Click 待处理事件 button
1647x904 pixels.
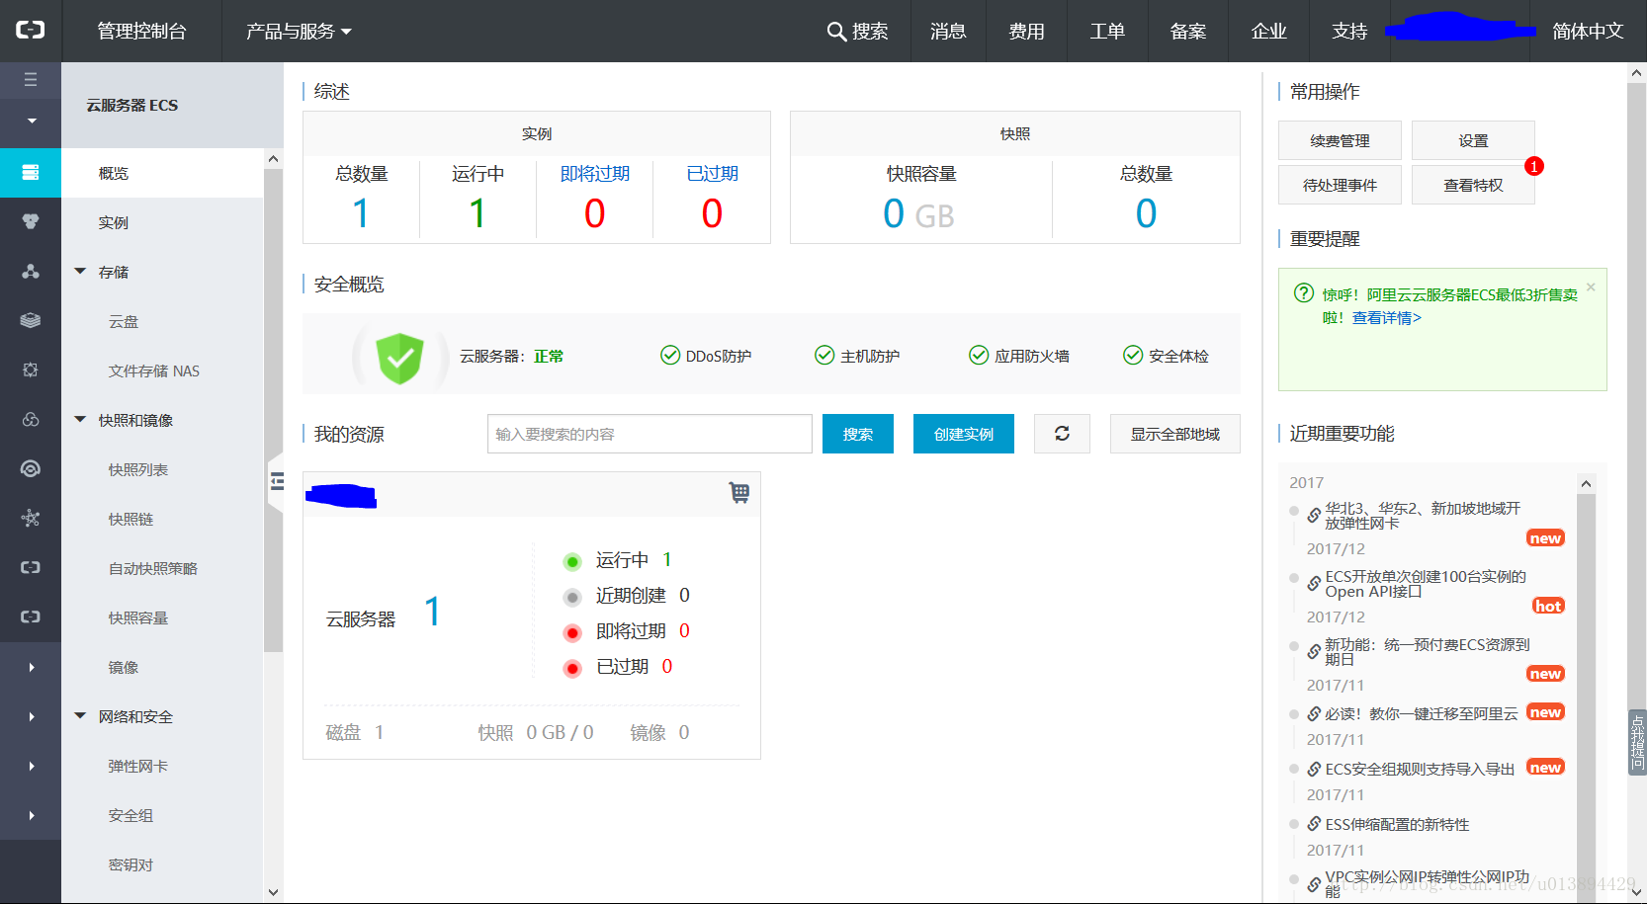(x=1340, y=185)
